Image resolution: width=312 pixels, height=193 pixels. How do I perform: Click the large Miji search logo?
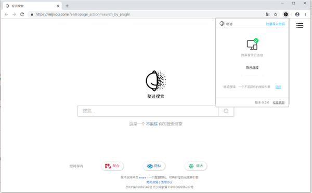(155, 81)
